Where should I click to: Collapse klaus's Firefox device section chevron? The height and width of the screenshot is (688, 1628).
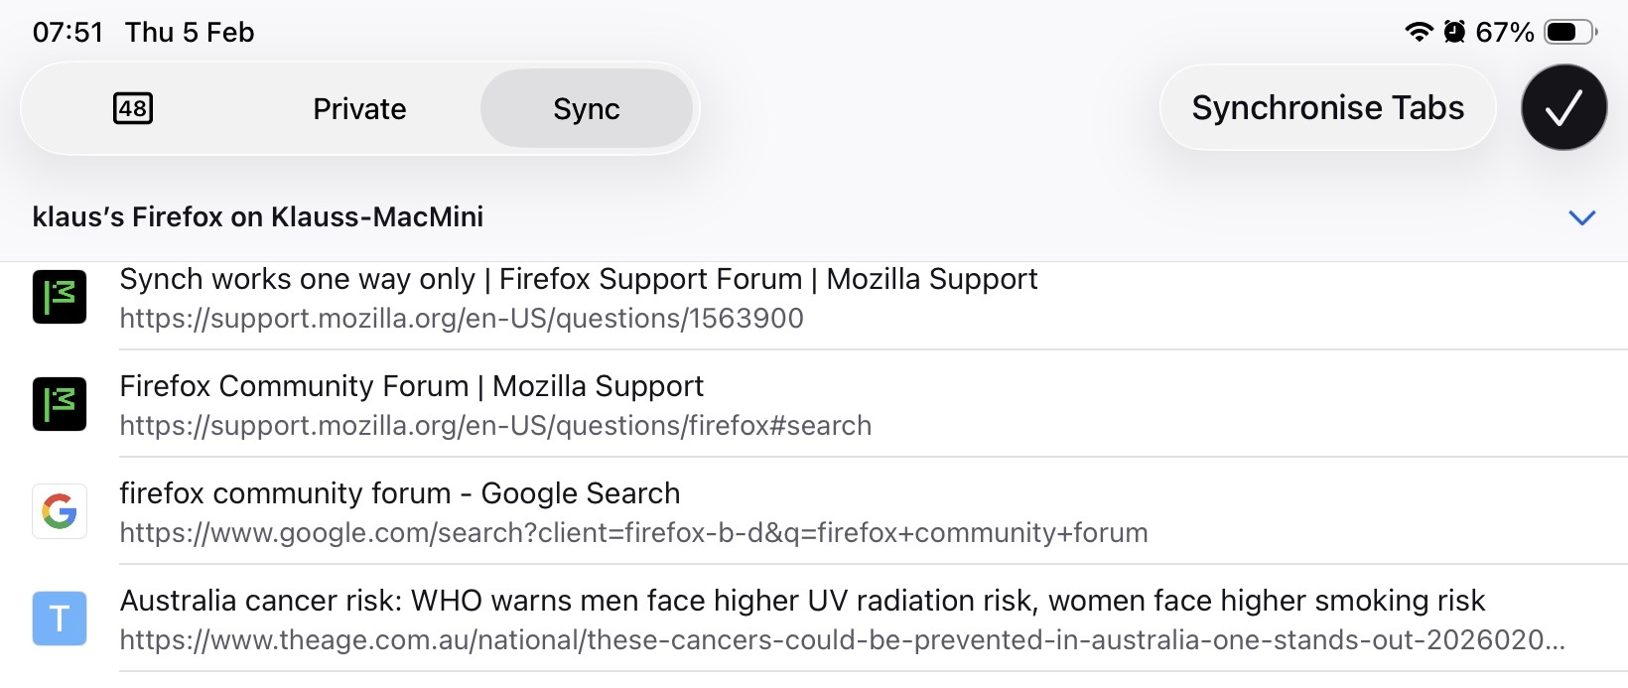click(1581, 217)
